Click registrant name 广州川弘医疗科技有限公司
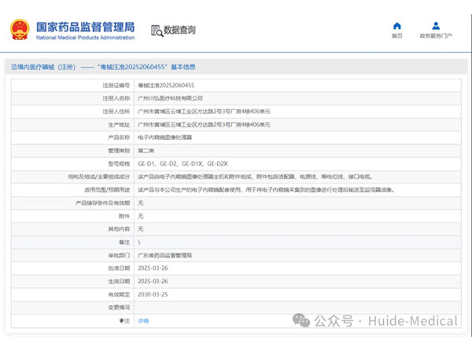472x354 pixels. point(170,98)
